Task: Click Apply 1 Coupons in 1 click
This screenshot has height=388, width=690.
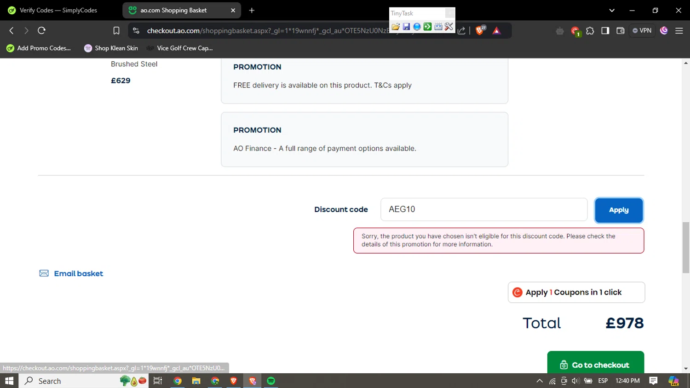Action: 576,292
